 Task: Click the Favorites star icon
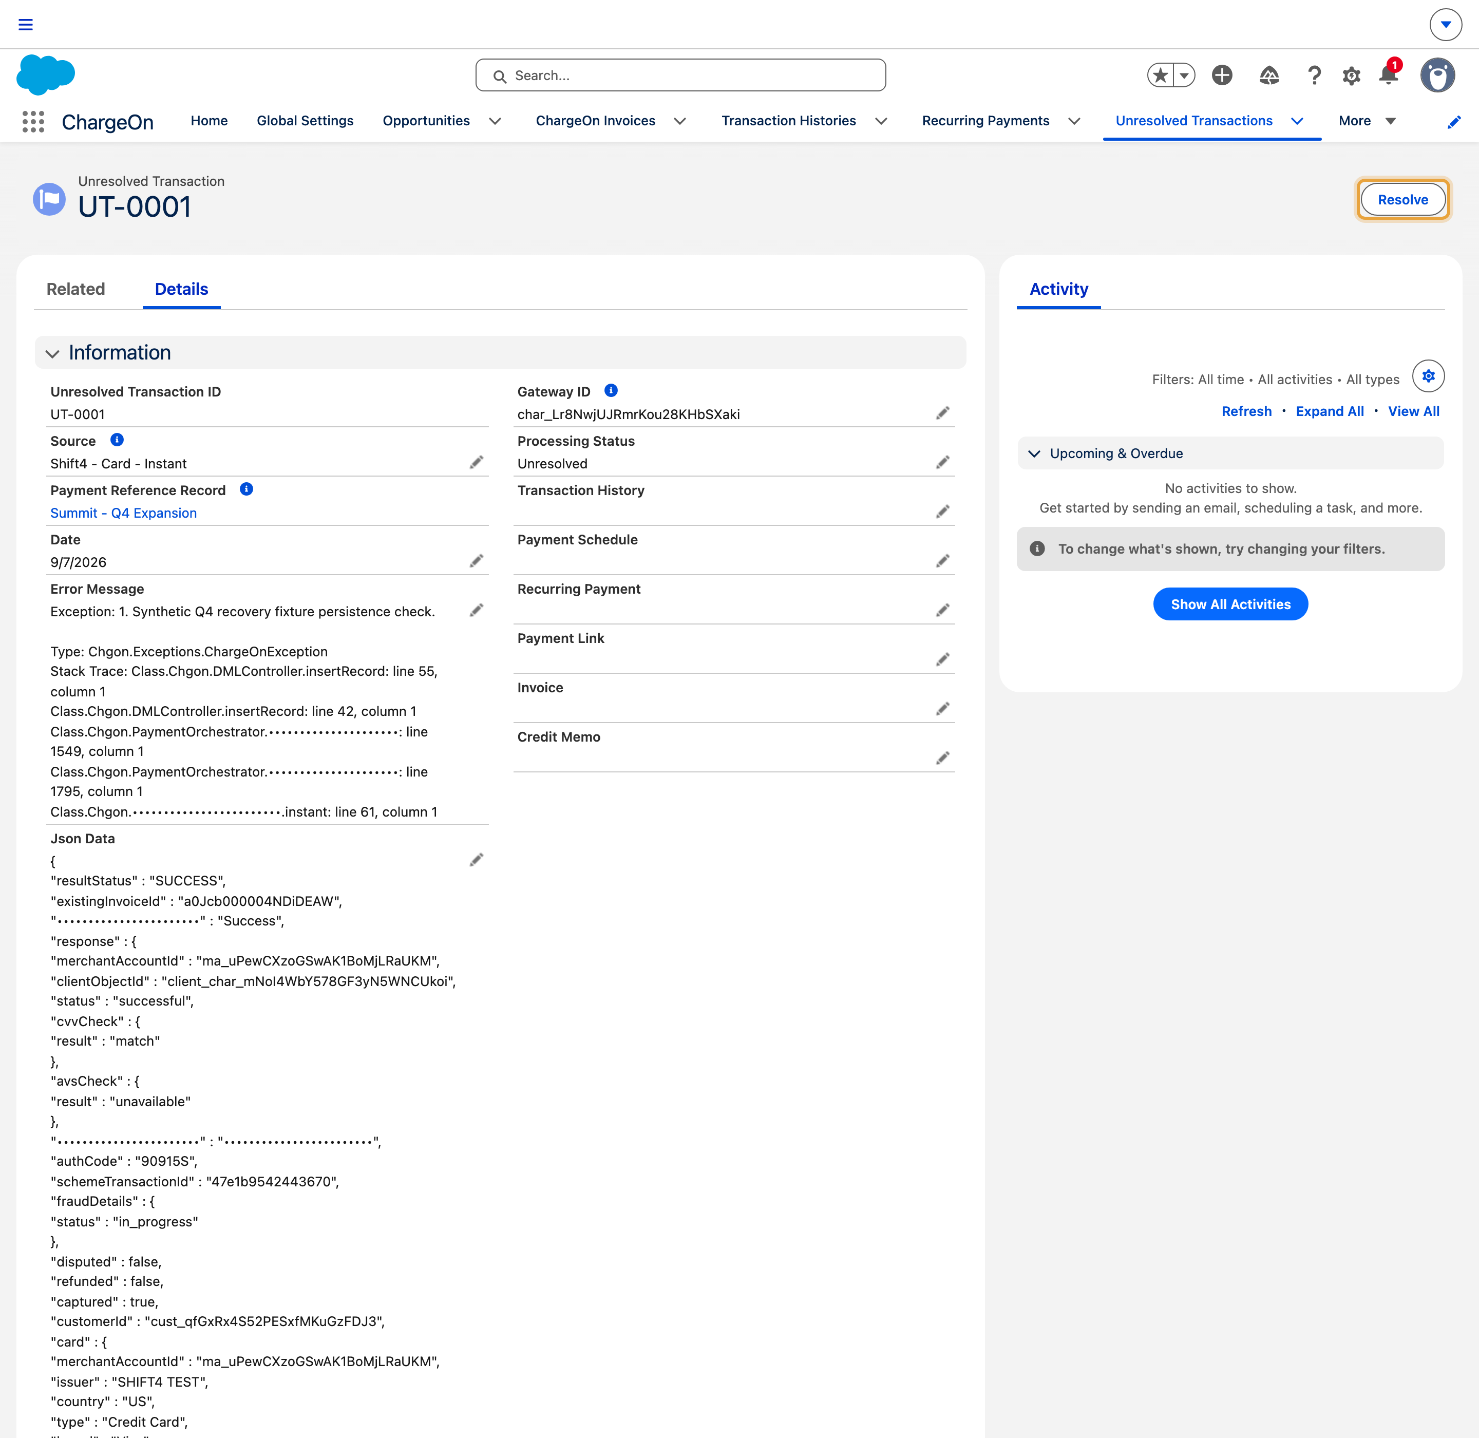click(1161, 75)
